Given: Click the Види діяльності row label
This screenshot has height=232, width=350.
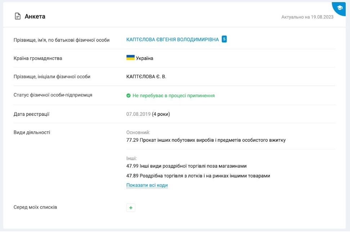Looking at the screenshot, I should pos(32,132).
